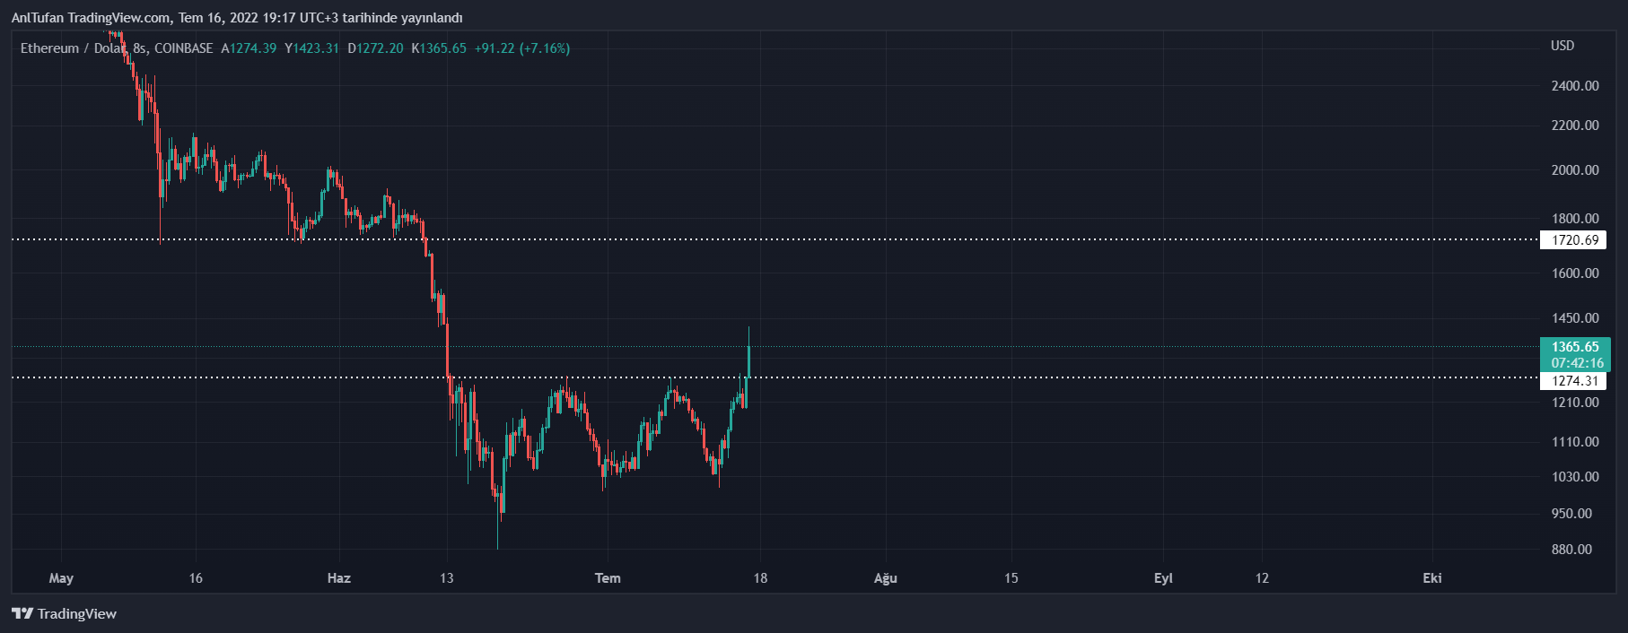The image size is (1628, 633).
Task: Click the COINBASE exchange text in legend
Action: (x=184, y=48)
